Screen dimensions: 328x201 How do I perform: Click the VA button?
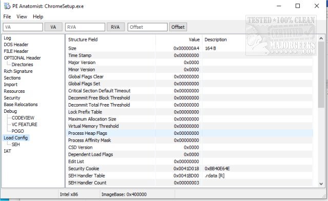[53, 27]
